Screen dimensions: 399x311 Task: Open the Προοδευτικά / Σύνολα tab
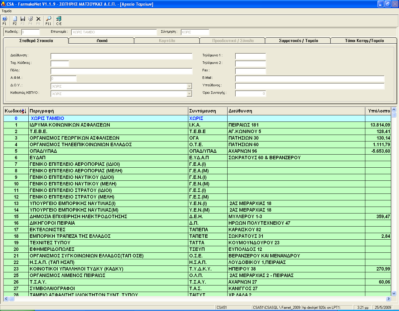tap(233, 41)
